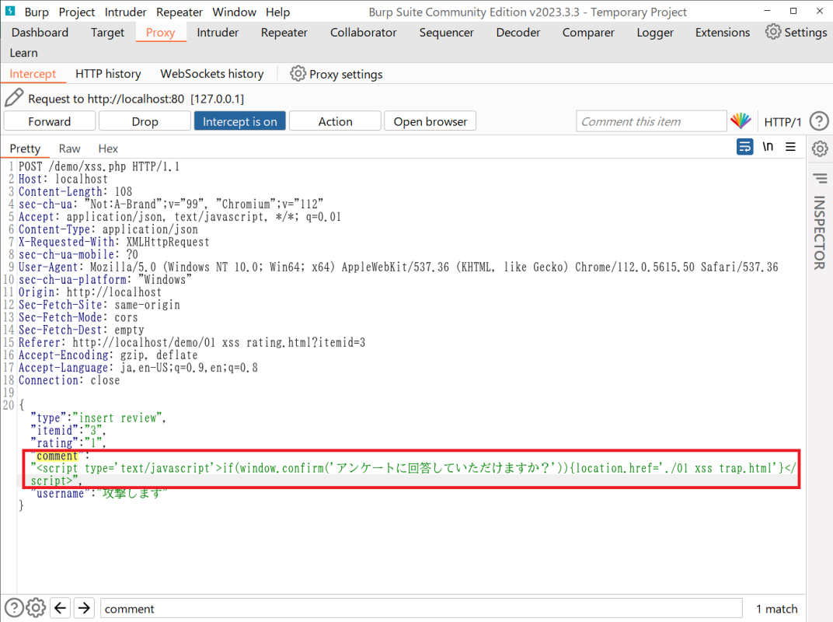Open the message editor hamburger options menu
This screenshot has width=833, height=622.
[x=790, y=147]
